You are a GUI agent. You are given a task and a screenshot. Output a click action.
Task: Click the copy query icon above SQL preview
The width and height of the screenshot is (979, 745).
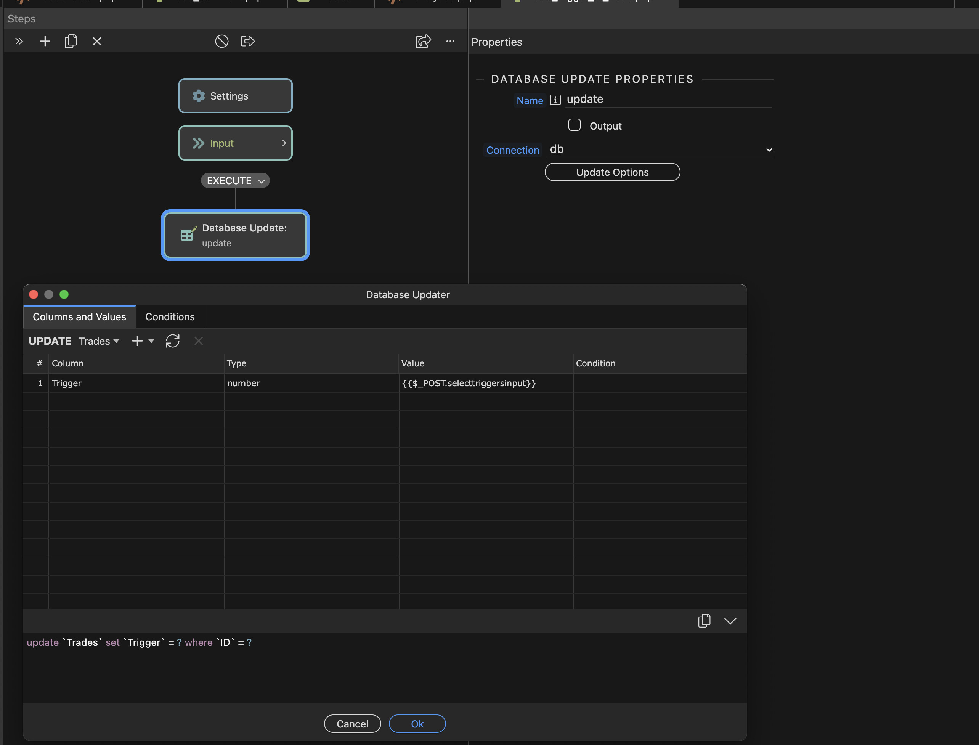click(x=704, y=620)
